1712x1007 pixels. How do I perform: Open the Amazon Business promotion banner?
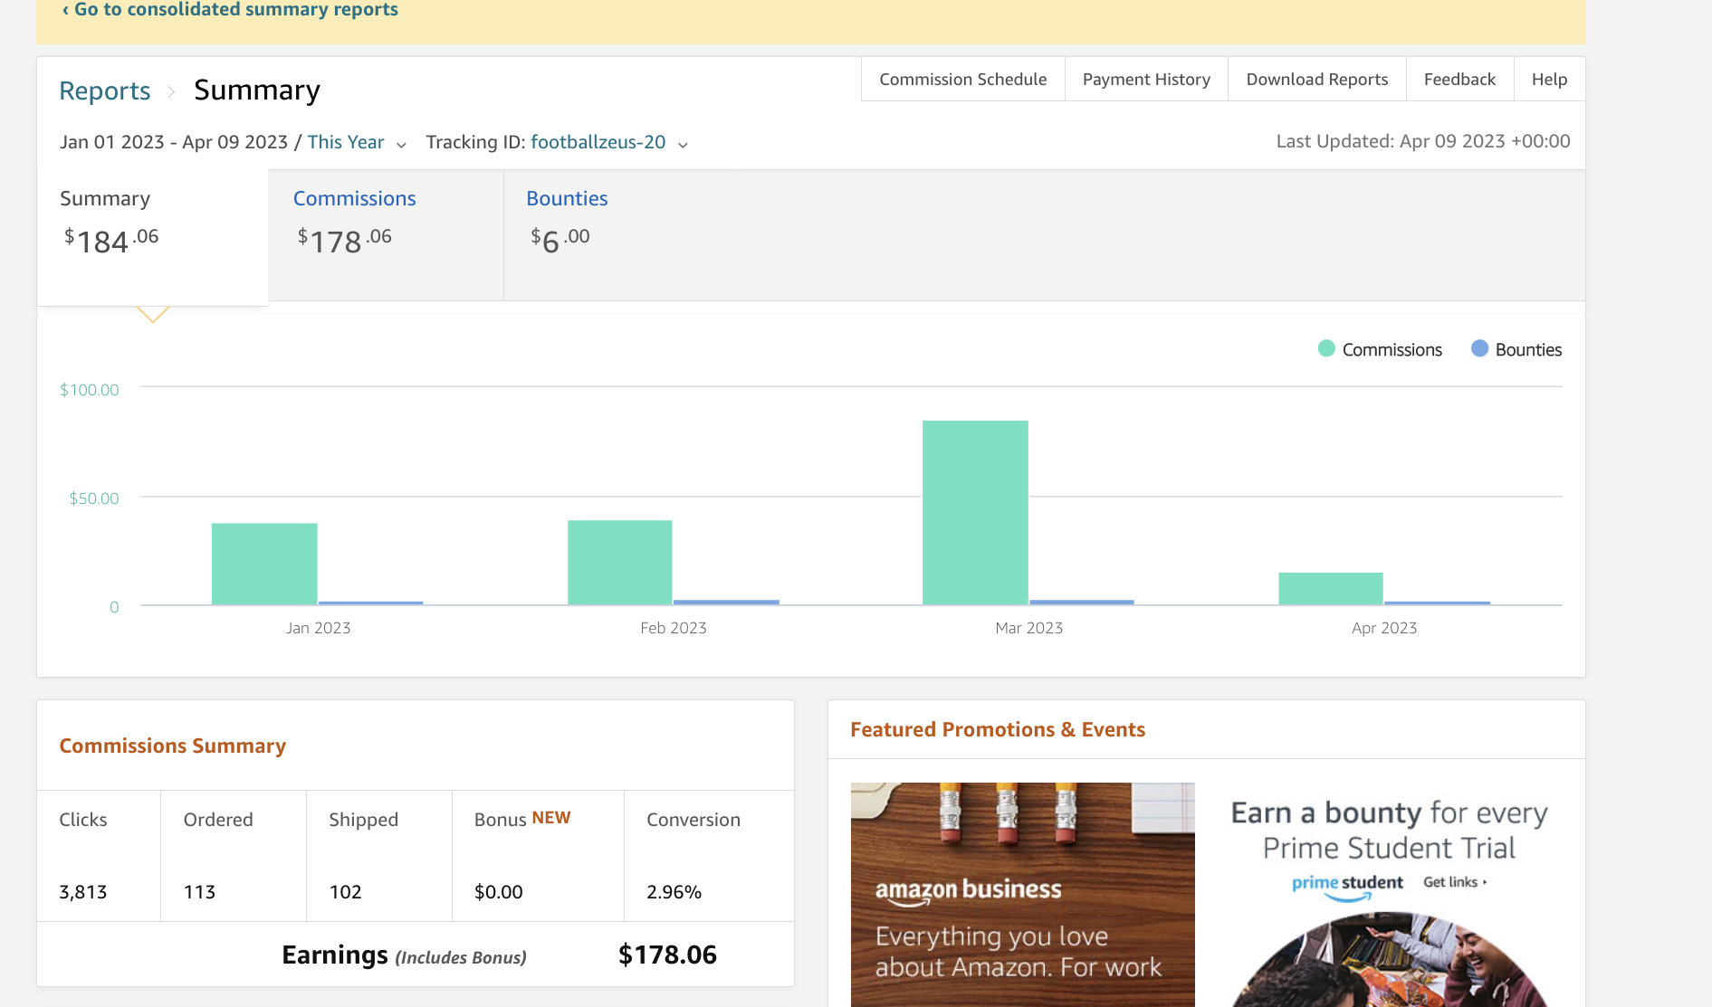(x=1022, y=894)
